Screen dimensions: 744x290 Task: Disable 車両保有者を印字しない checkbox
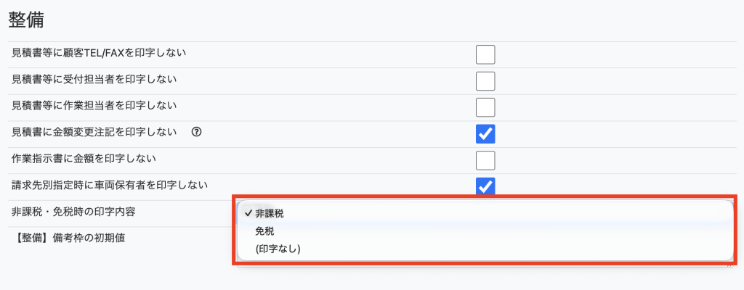(x=485, y=186)
